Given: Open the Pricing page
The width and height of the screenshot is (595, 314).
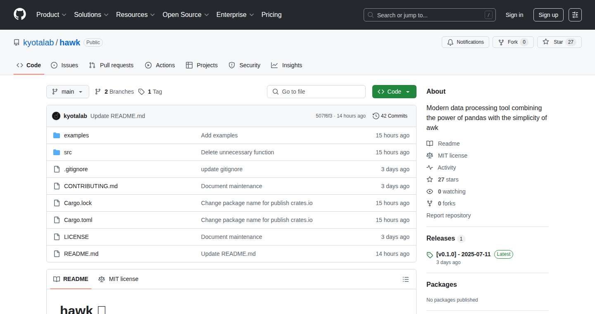Looking at the screenshot, I should pyautogui.click(x=271, y=14).
